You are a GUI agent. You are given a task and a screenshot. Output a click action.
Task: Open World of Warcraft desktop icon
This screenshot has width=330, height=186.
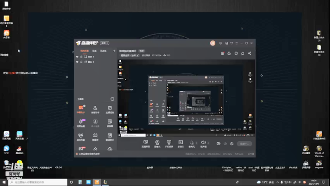click(319, 151)
